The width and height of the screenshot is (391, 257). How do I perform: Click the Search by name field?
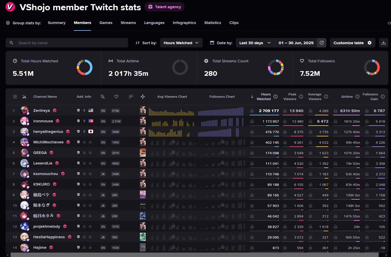67,43
